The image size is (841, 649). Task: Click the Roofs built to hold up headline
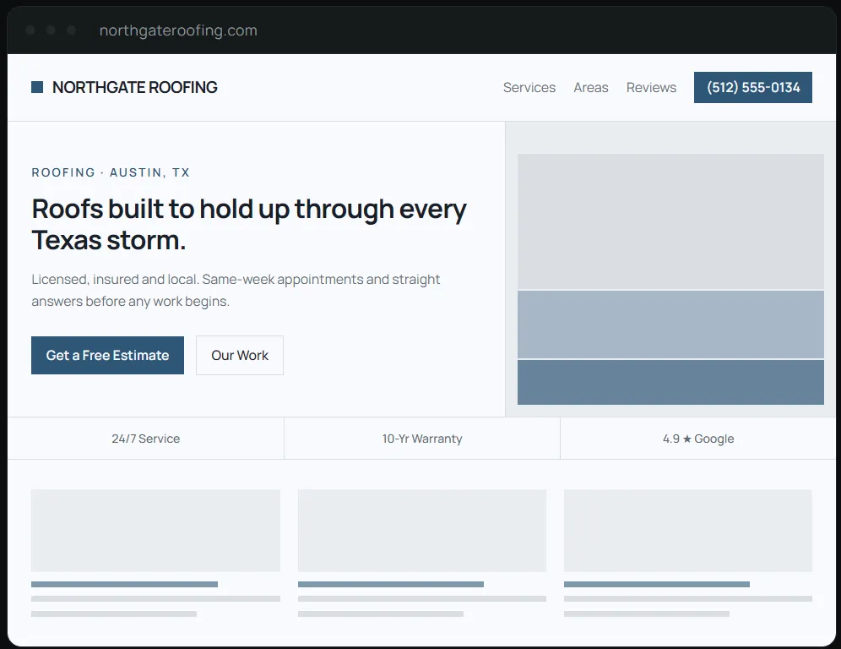click(x=249, y=225)
